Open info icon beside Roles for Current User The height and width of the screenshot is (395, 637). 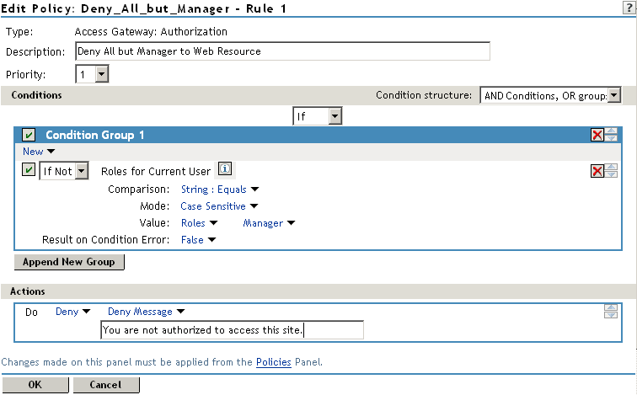[x=225, y=168]
